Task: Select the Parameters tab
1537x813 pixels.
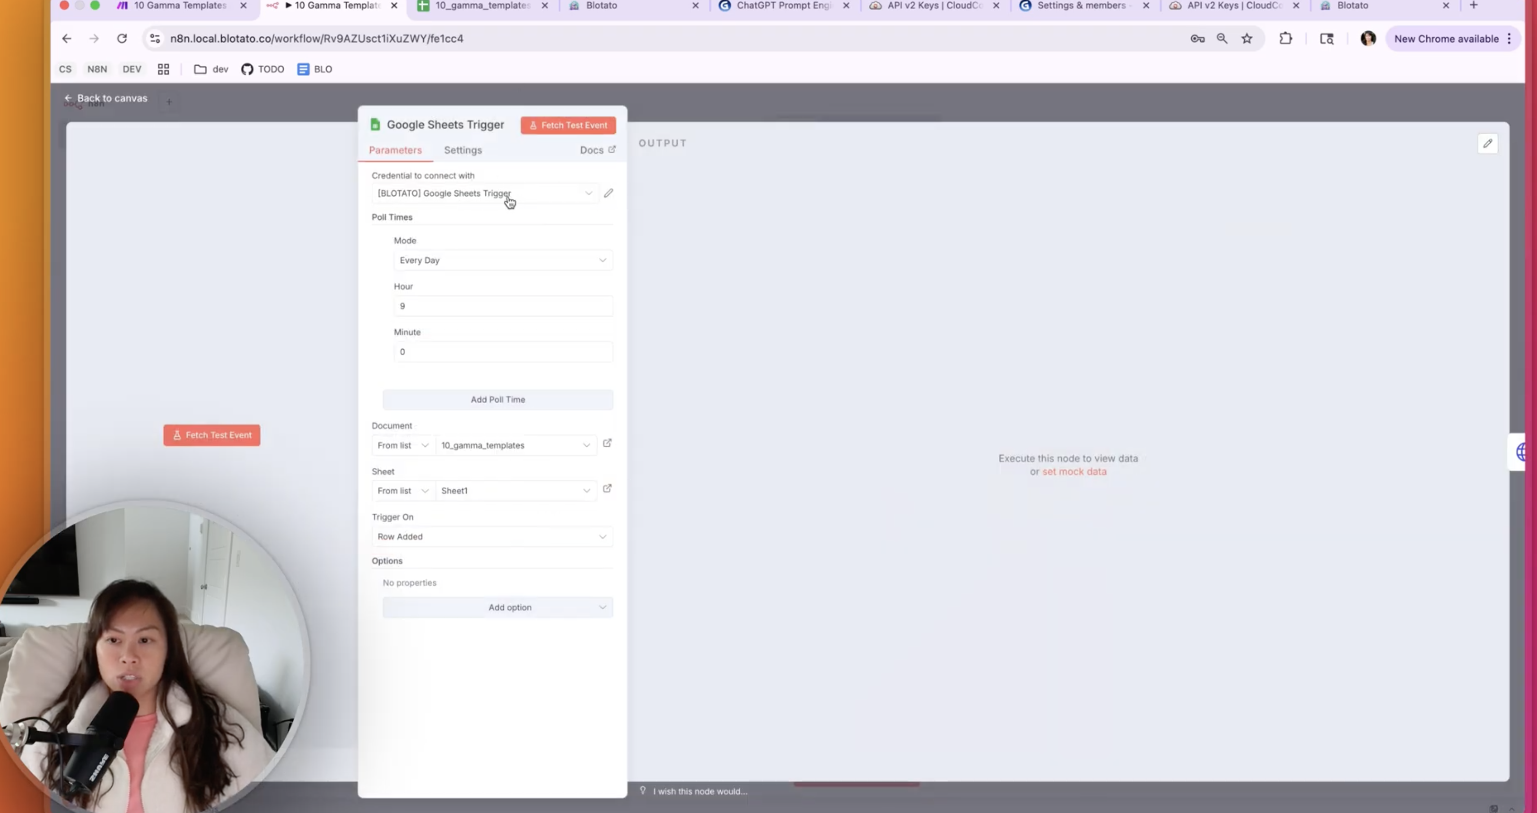Action: click(395, 150)
